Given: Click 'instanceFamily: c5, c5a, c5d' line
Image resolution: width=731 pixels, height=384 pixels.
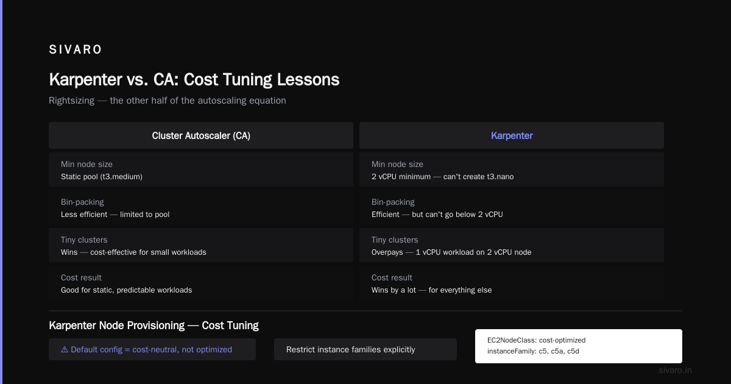Looking at the screenshot, I should point(533,352).
